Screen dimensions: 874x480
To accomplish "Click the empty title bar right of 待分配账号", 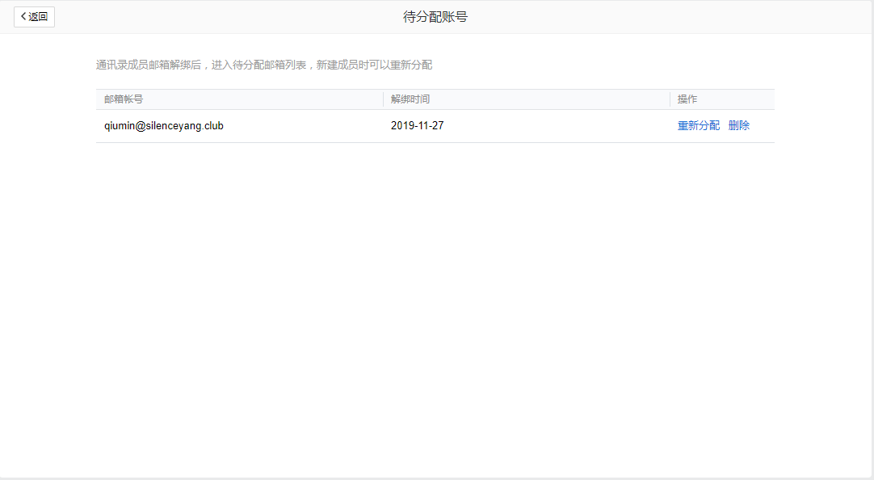I will click(x=662, y=17).
